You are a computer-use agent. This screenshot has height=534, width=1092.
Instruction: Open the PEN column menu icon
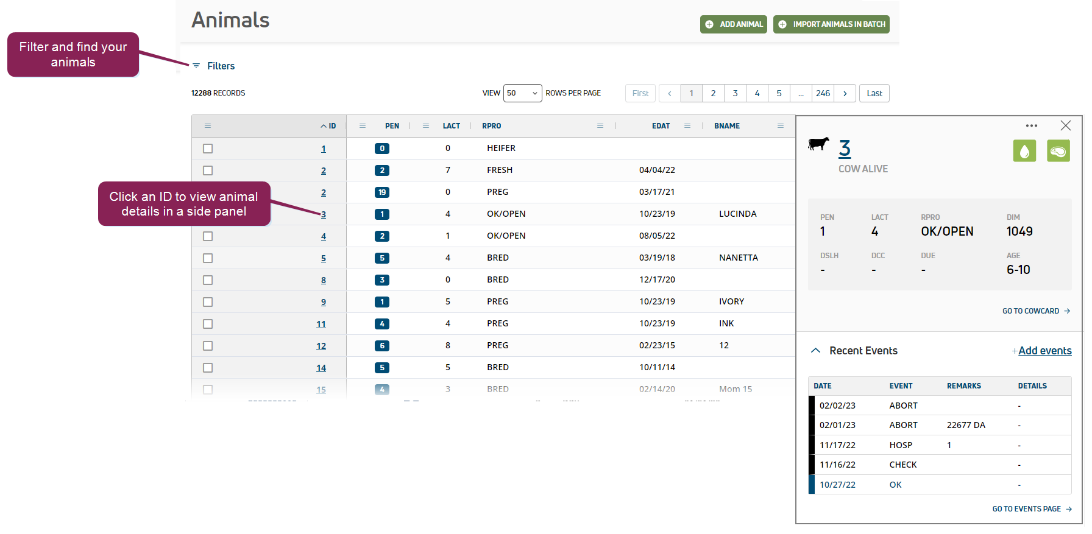[x=363, y=126]
